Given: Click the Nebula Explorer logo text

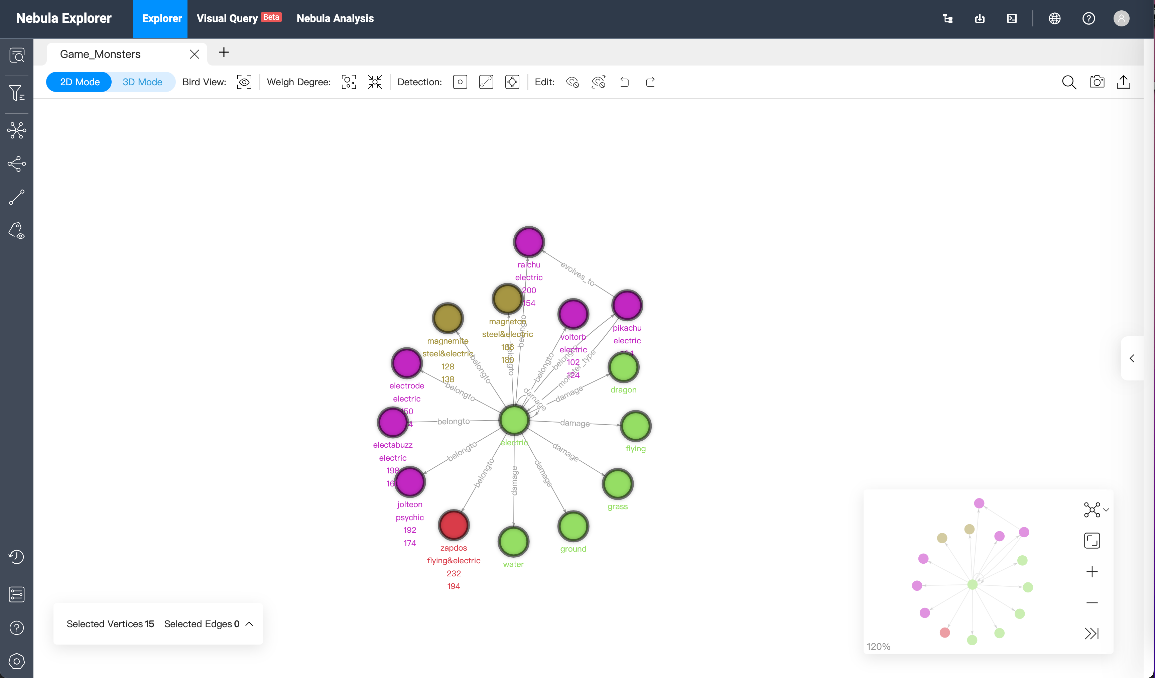Looking at the screenshot, I should coord(64,18).
